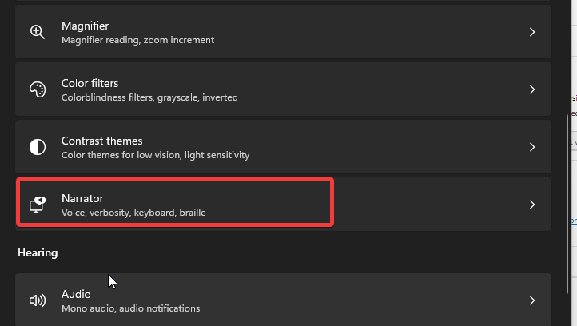The height and width of the screenshot is (326, 577).
Task: Expand Magnifier using its chevron arrow
Action: coord(532,32)
